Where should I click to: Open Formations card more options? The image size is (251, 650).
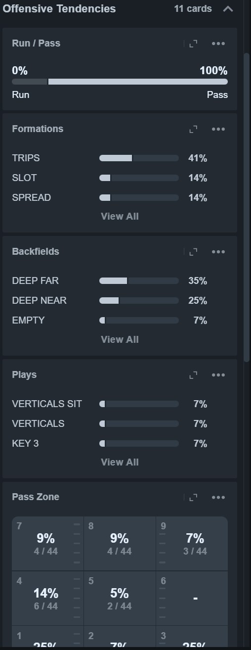(x=218, y=129)
